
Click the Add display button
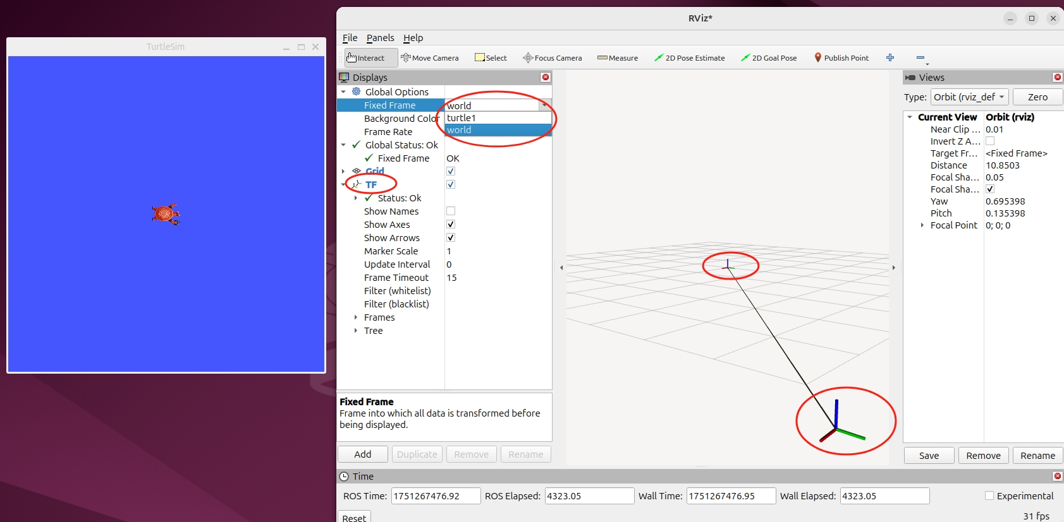pos(363,454)
